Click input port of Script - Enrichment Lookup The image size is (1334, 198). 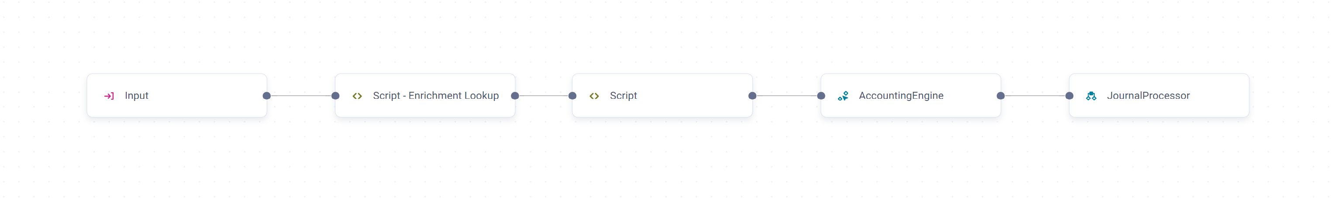click(335, 96)
